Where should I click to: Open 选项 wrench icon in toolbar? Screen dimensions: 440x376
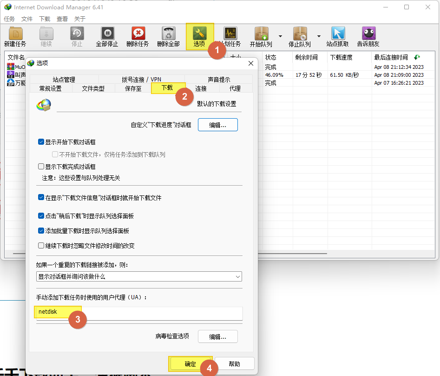[199, 34]
